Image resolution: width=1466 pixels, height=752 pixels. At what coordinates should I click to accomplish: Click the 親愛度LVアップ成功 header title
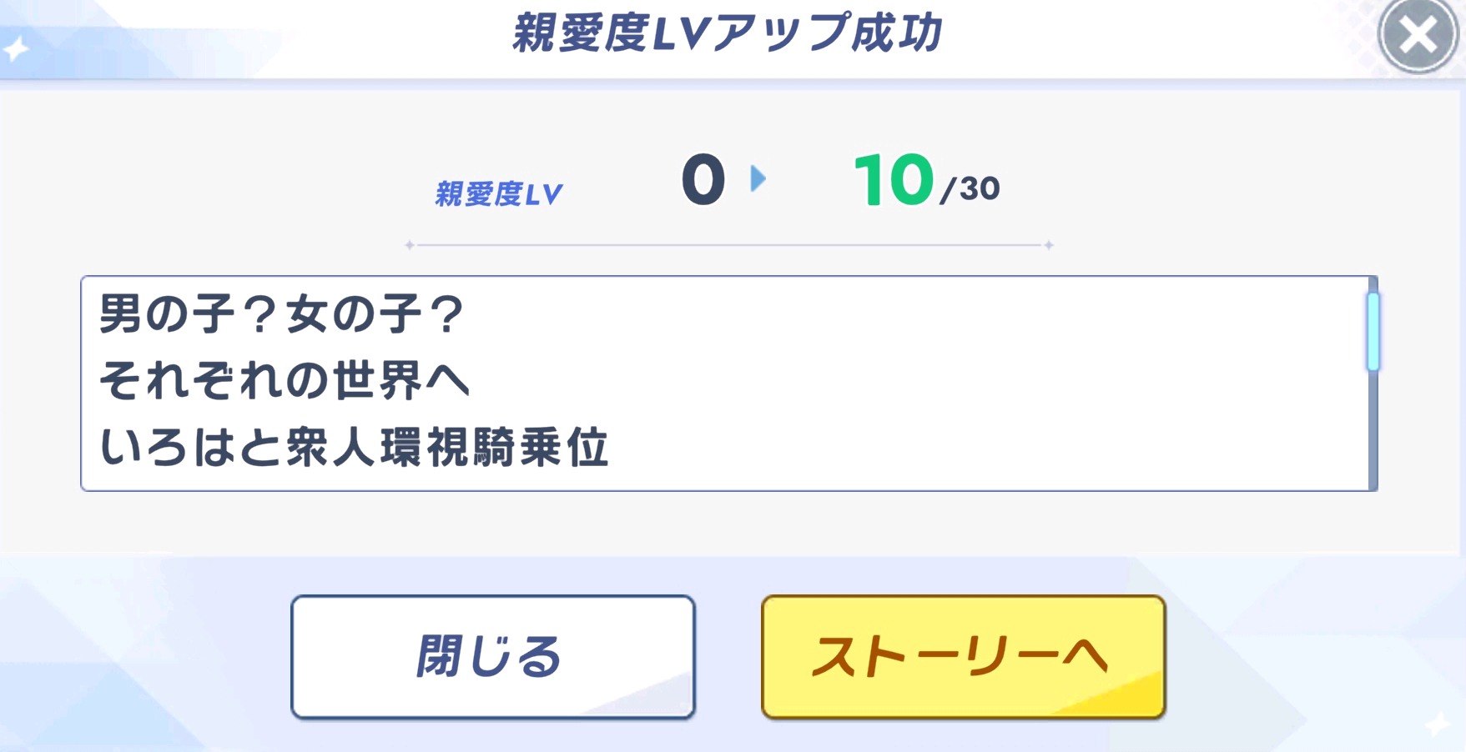[727, 34]
